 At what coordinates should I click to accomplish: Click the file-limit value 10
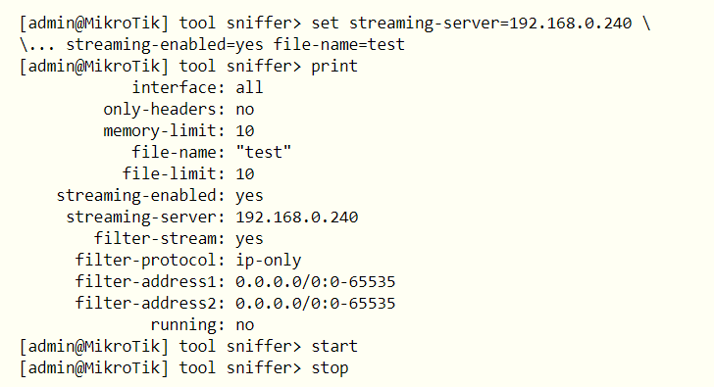coord(244,173)
